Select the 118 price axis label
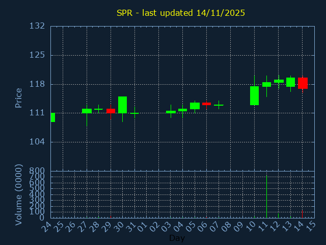This screenshot has height=245, width=326. tap(40, 84)
